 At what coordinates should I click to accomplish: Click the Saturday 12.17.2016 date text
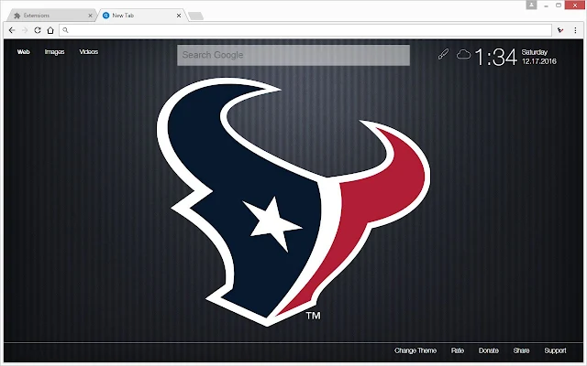pos(539,57)
